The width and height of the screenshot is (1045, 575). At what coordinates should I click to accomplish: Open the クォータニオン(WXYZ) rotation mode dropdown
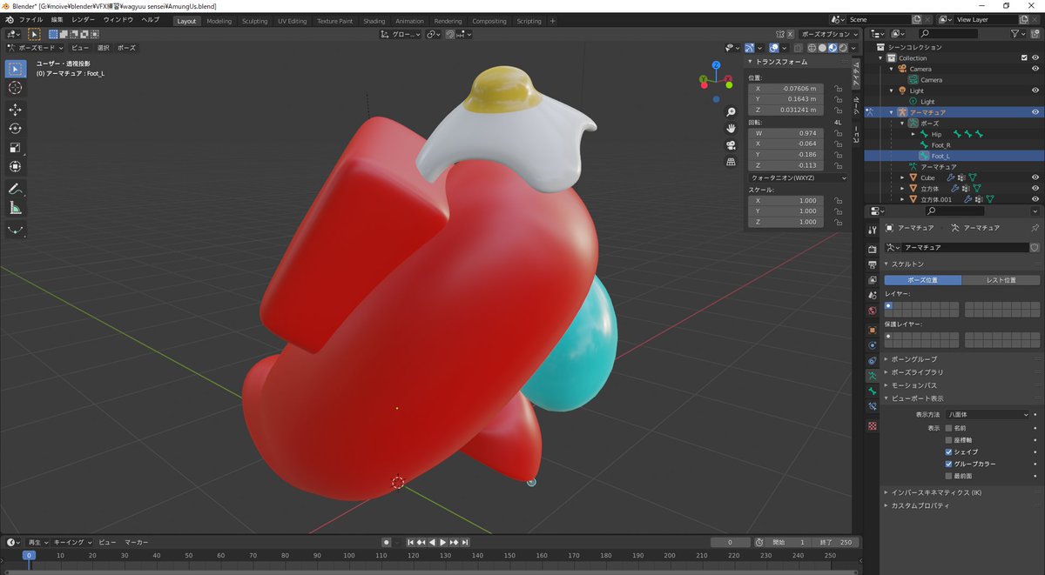(797, 177)
